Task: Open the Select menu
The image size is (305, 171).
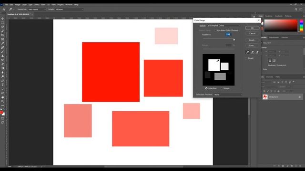Action: pos(37,5)
